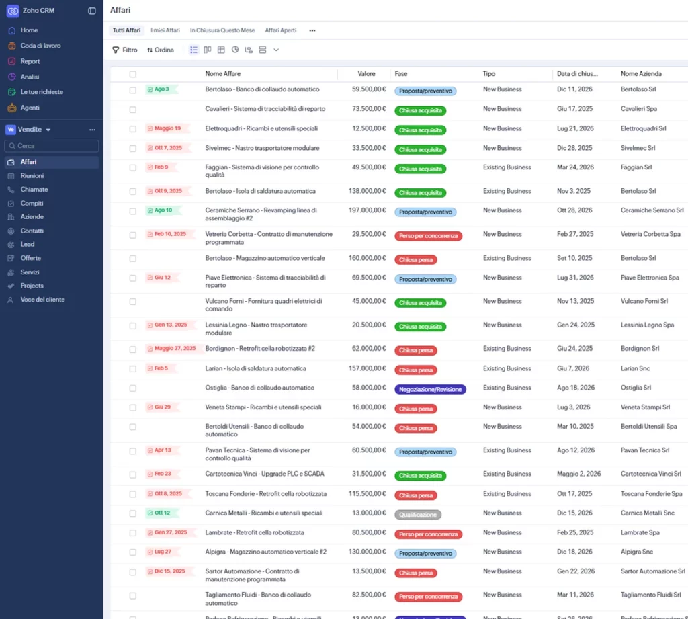The image size is (688, 619).
Task: Select the Lead module
Action: point(27,244)
